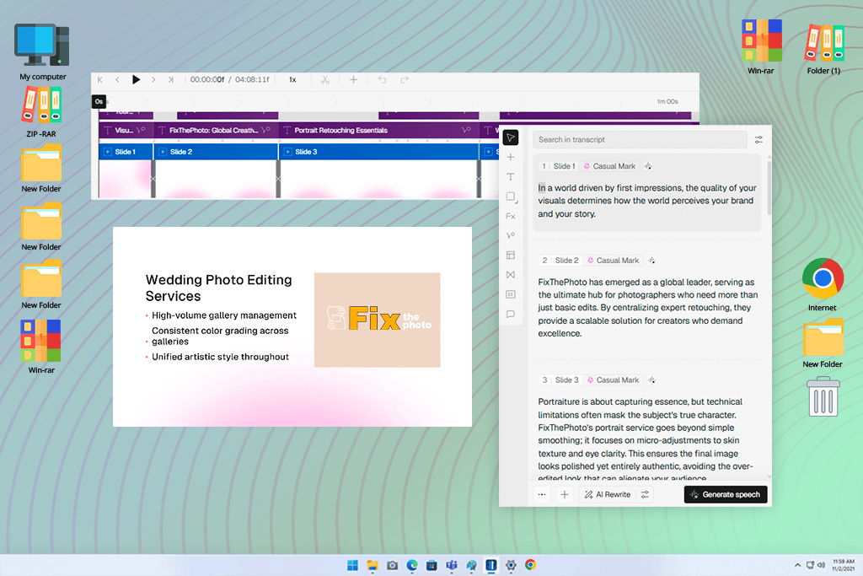Click the sparkle generate icon for Slide 2
This screenshot has height=576, width=863.
pos(651,261)
